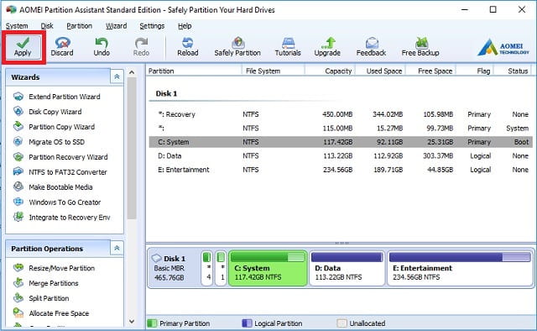Click sidebar scroll down arrow
The width and height of the screenshot is (537, 331).
132,322
